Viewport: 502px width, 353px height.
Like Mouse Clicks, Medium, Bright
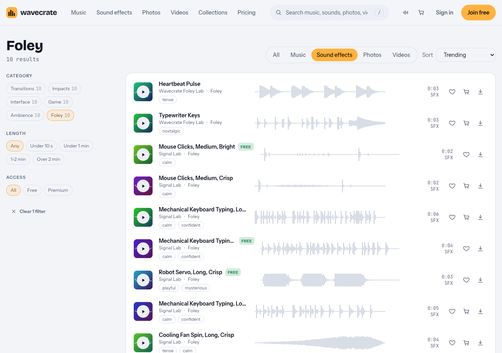[x=466, y=155]
